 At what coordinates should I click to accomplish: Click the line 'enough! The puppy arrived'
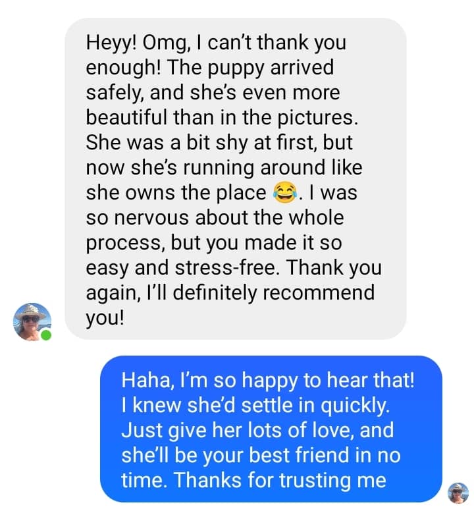[210, 67]
